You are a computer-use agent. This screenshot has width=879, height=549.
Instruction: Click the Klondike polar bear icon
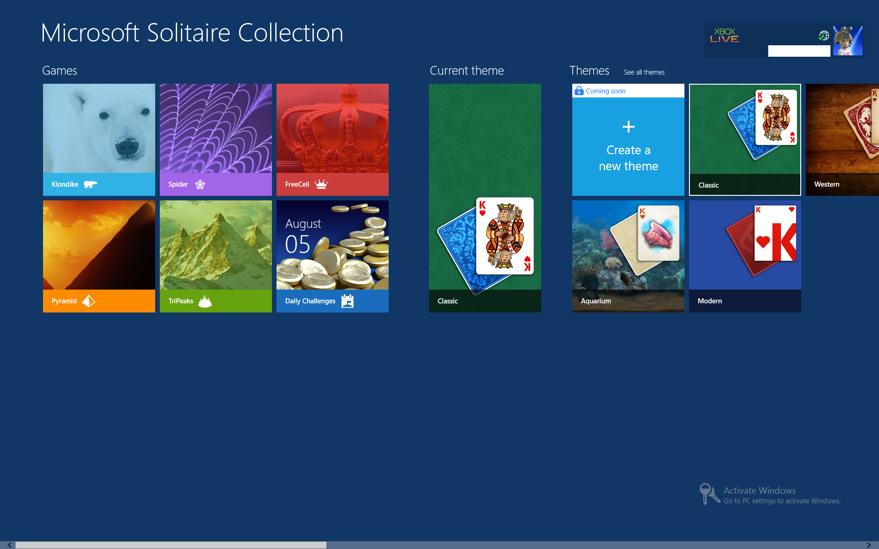pos(90,184)
